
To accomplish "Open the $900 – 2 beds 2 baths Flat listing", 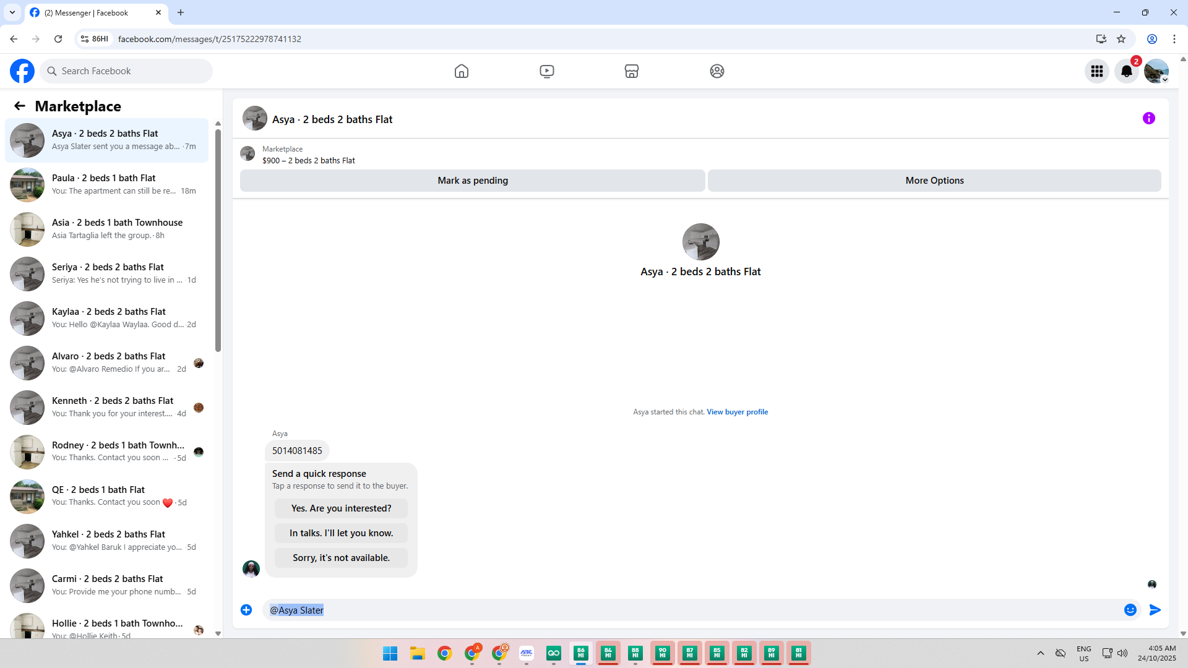I will point(309,160).
